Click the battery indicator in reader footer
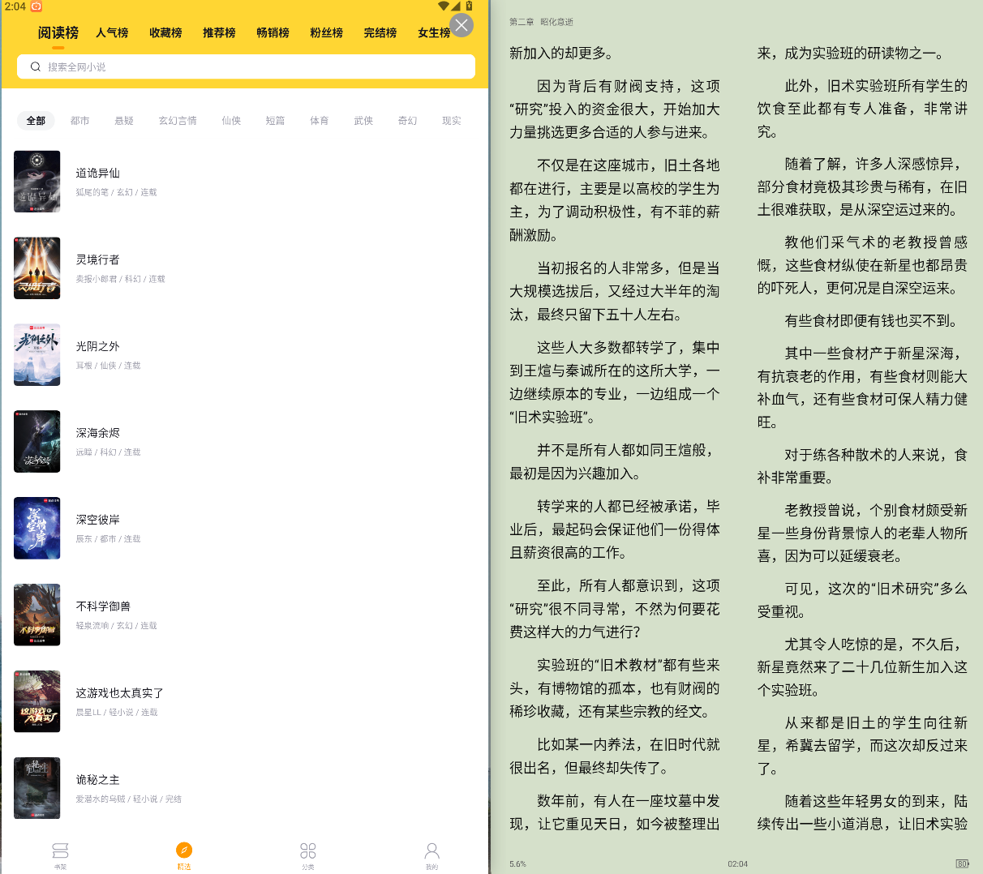 (x=962, y=864)
